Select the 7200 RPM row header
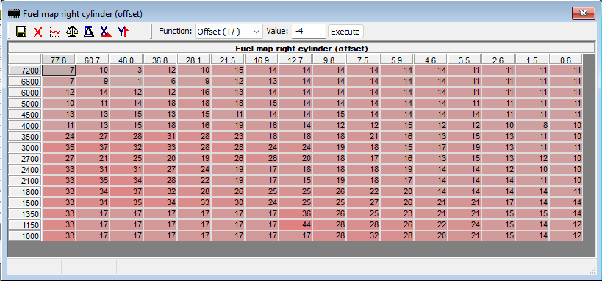 point(25,71)
